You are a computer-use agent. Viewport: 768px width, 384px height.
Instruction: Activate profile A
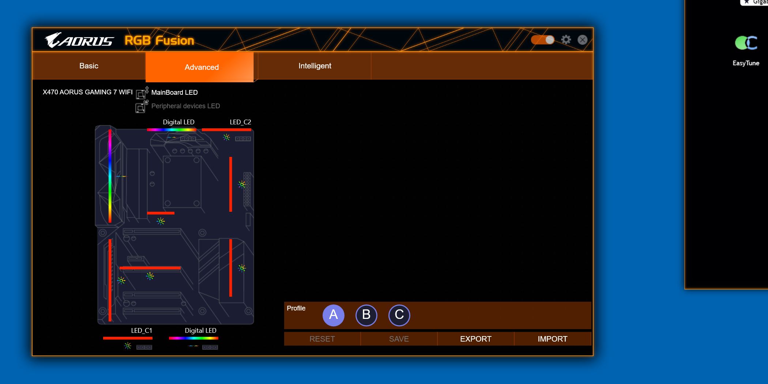click(x=334, y=315)
